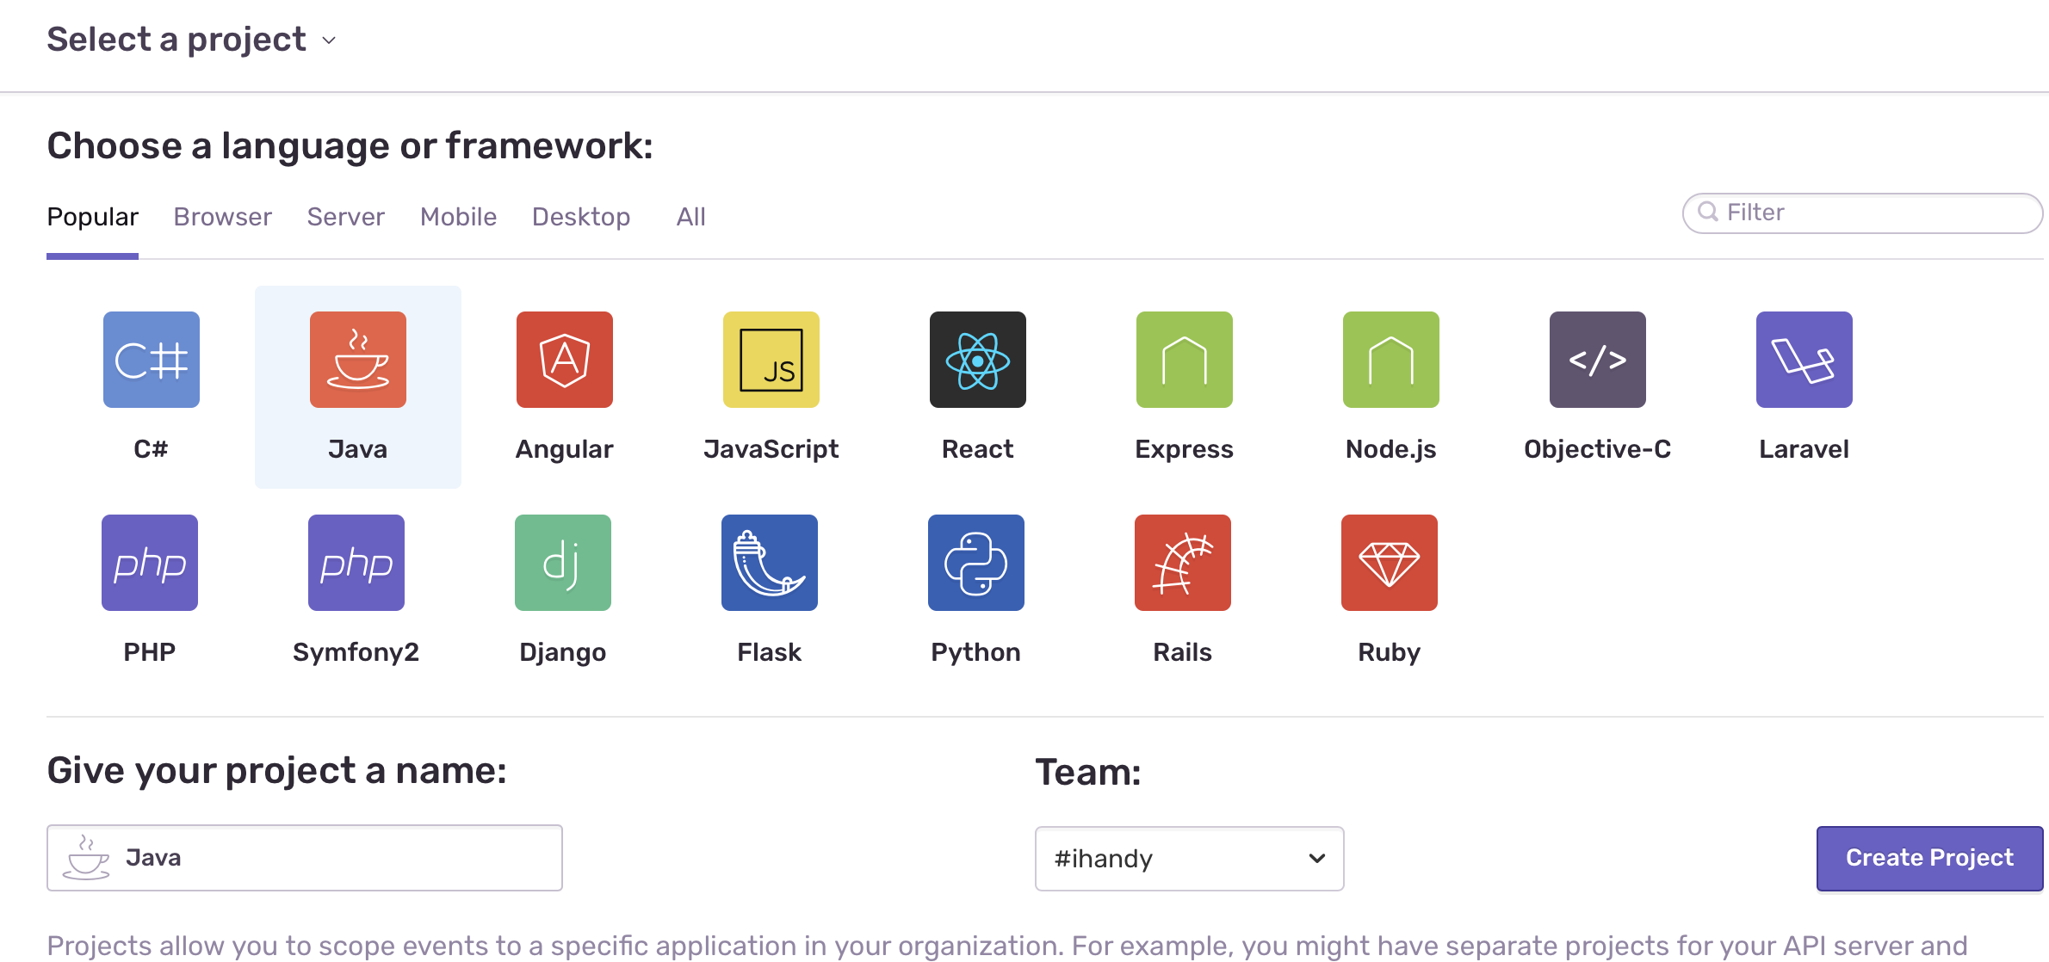Select the Node.js platform icon
This screenshot has height=962, width=2049.
coord(1391,360)
